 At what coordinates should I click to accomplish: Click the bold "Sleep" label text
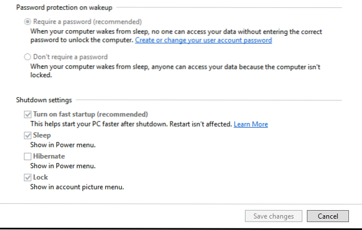tap(42, 135)
